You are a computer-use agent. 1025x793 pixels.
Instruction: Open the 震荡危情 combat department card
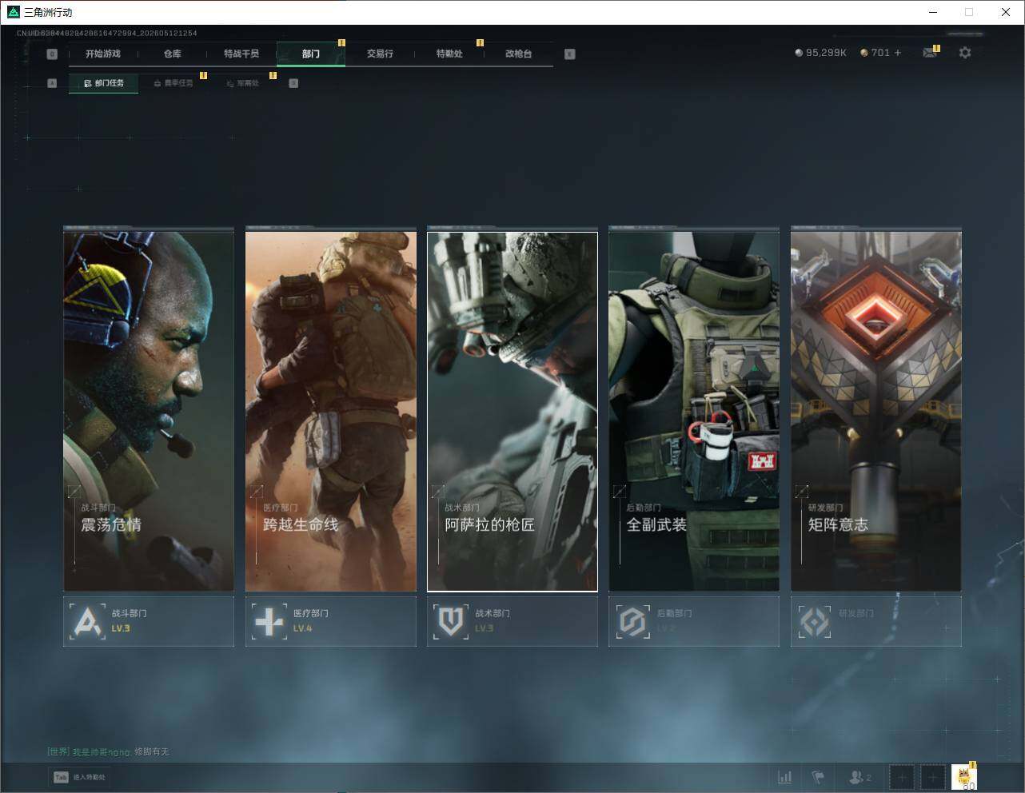pos(149,411)
